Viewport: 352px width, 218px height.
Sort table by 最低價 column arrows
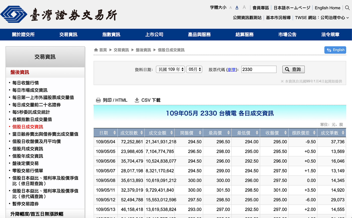tap(257, 133)
